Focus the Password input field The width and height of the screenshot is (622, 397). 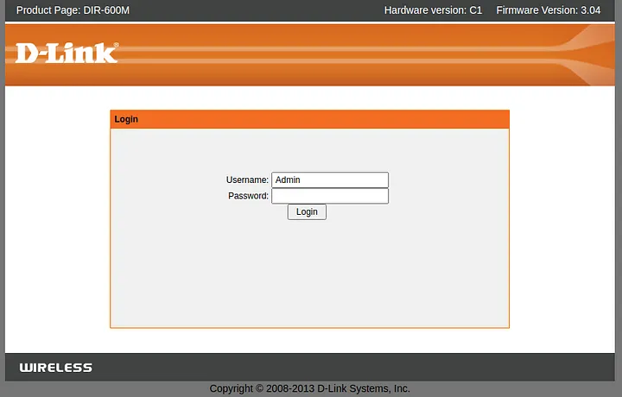(330, 196)
